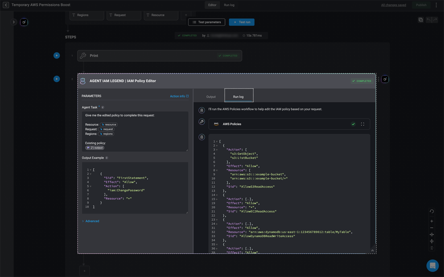Select the Request input parameter

point(124,15)
